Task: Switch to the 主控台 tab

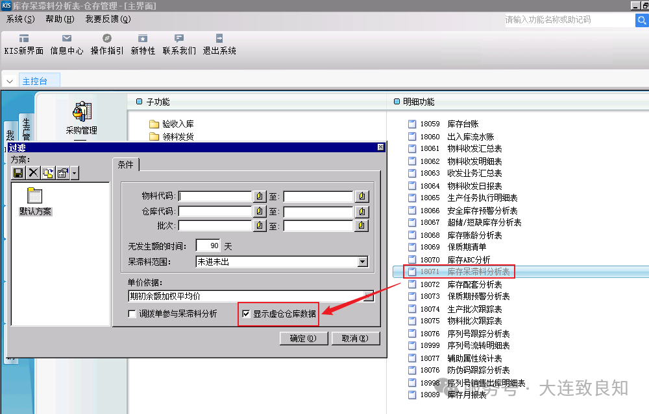Action: click(x=35, y=81)
